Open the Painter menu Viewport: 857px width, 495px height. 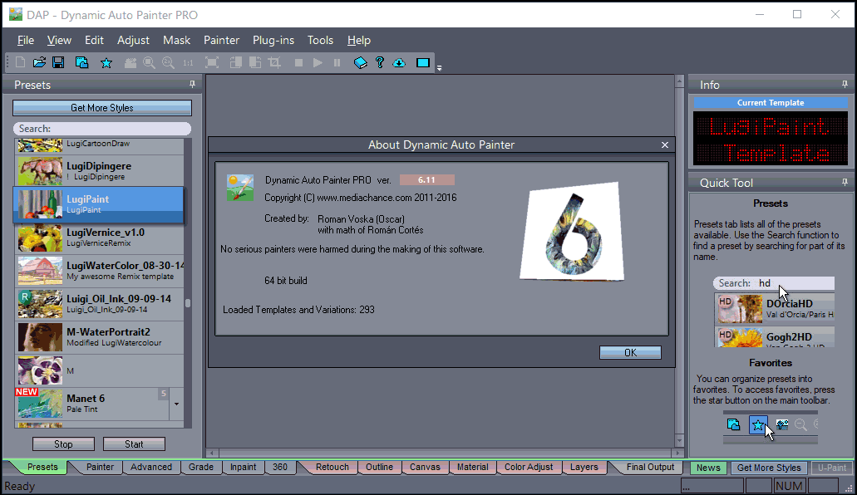tap(221, 40)
